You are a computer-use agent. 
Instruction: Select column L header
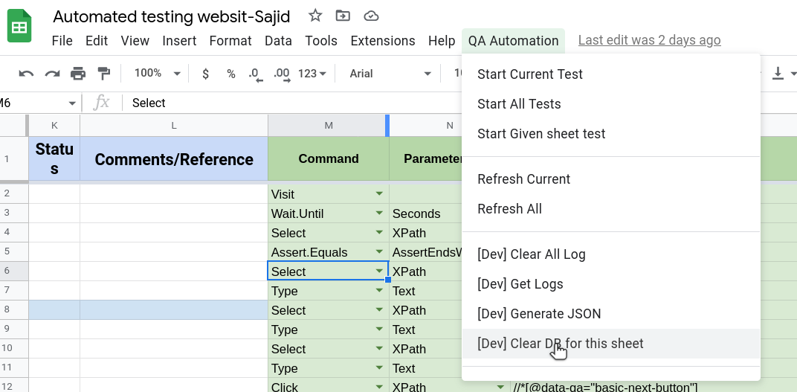point(173,125)
